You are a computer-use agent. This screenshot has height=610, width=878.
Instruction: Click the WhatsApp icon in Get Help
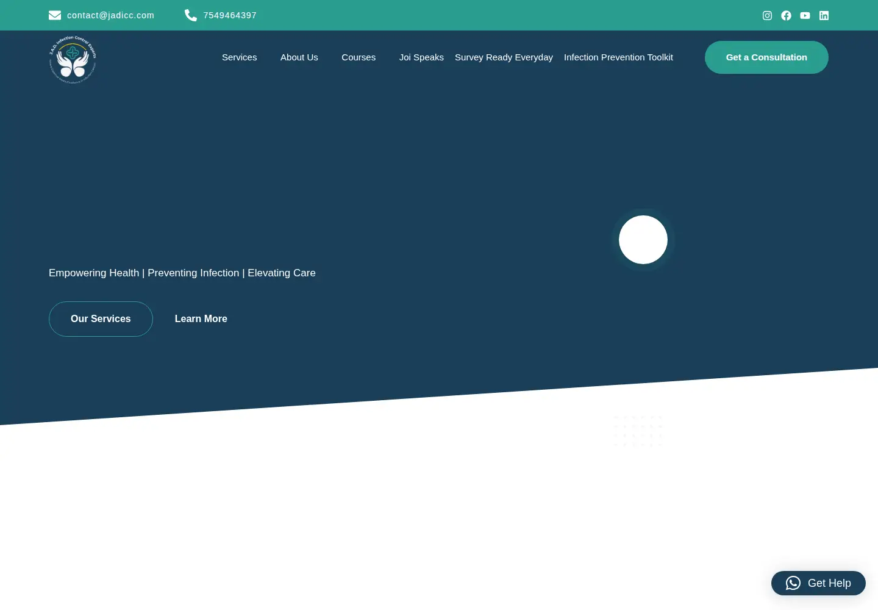[x=793, y=583]
